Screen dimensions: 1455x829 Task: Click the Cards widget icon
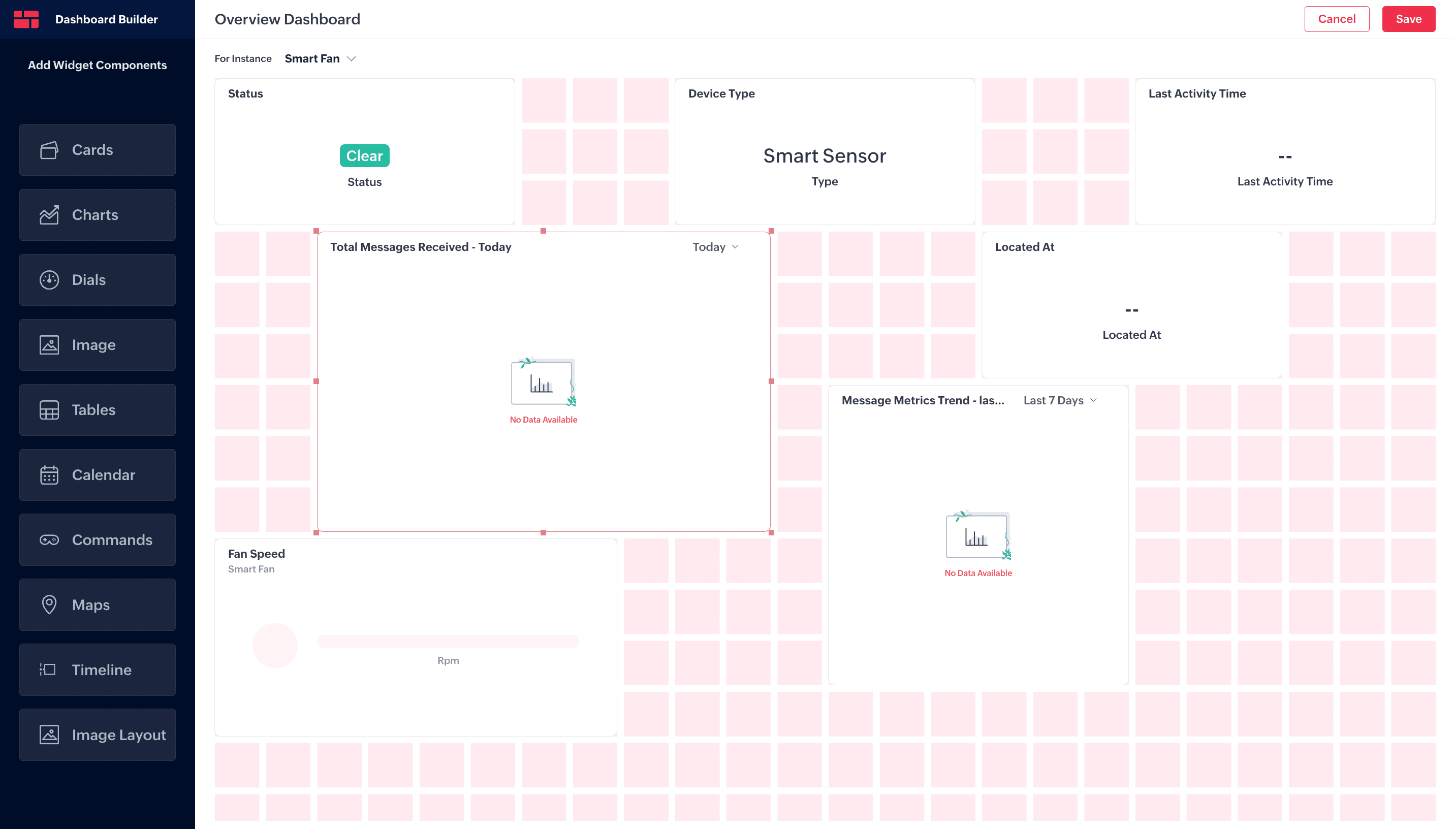tap(49, 150)
